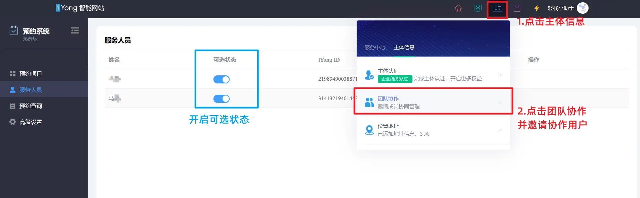
Task: Collapse the sidebar with the hamburger icon
Action: (x=75, y=30)
